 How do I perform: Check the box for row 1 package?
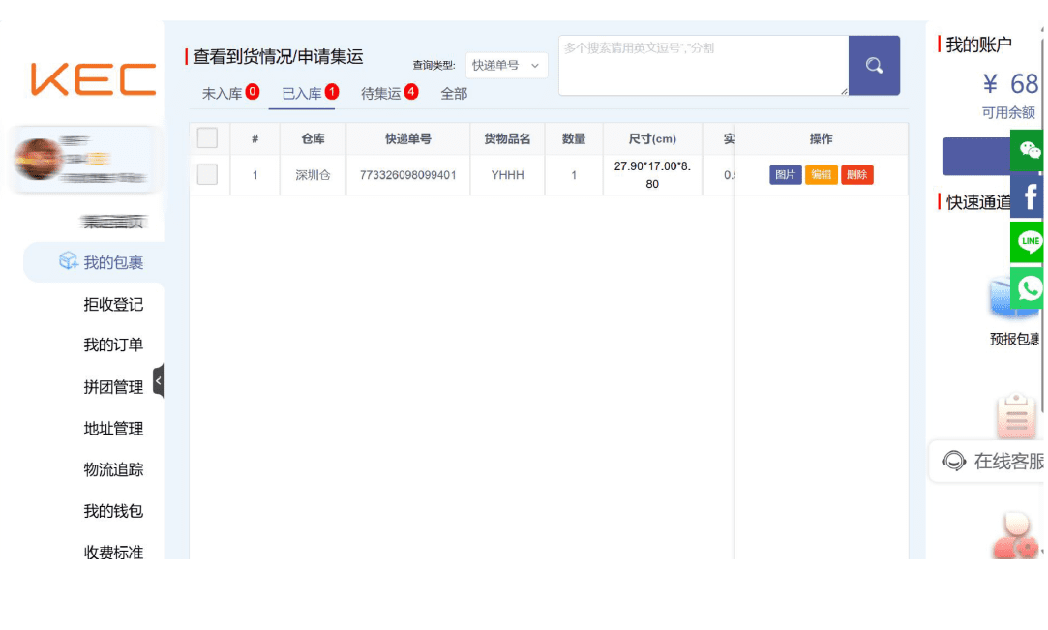click(207, 175)
